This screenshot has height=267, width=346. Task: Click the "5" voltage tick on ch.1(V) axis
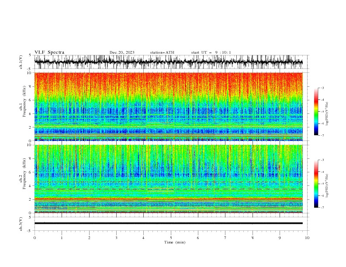(30, 55)
